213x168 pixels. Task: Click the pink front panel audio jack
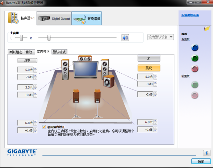click(x=195, y=95)
